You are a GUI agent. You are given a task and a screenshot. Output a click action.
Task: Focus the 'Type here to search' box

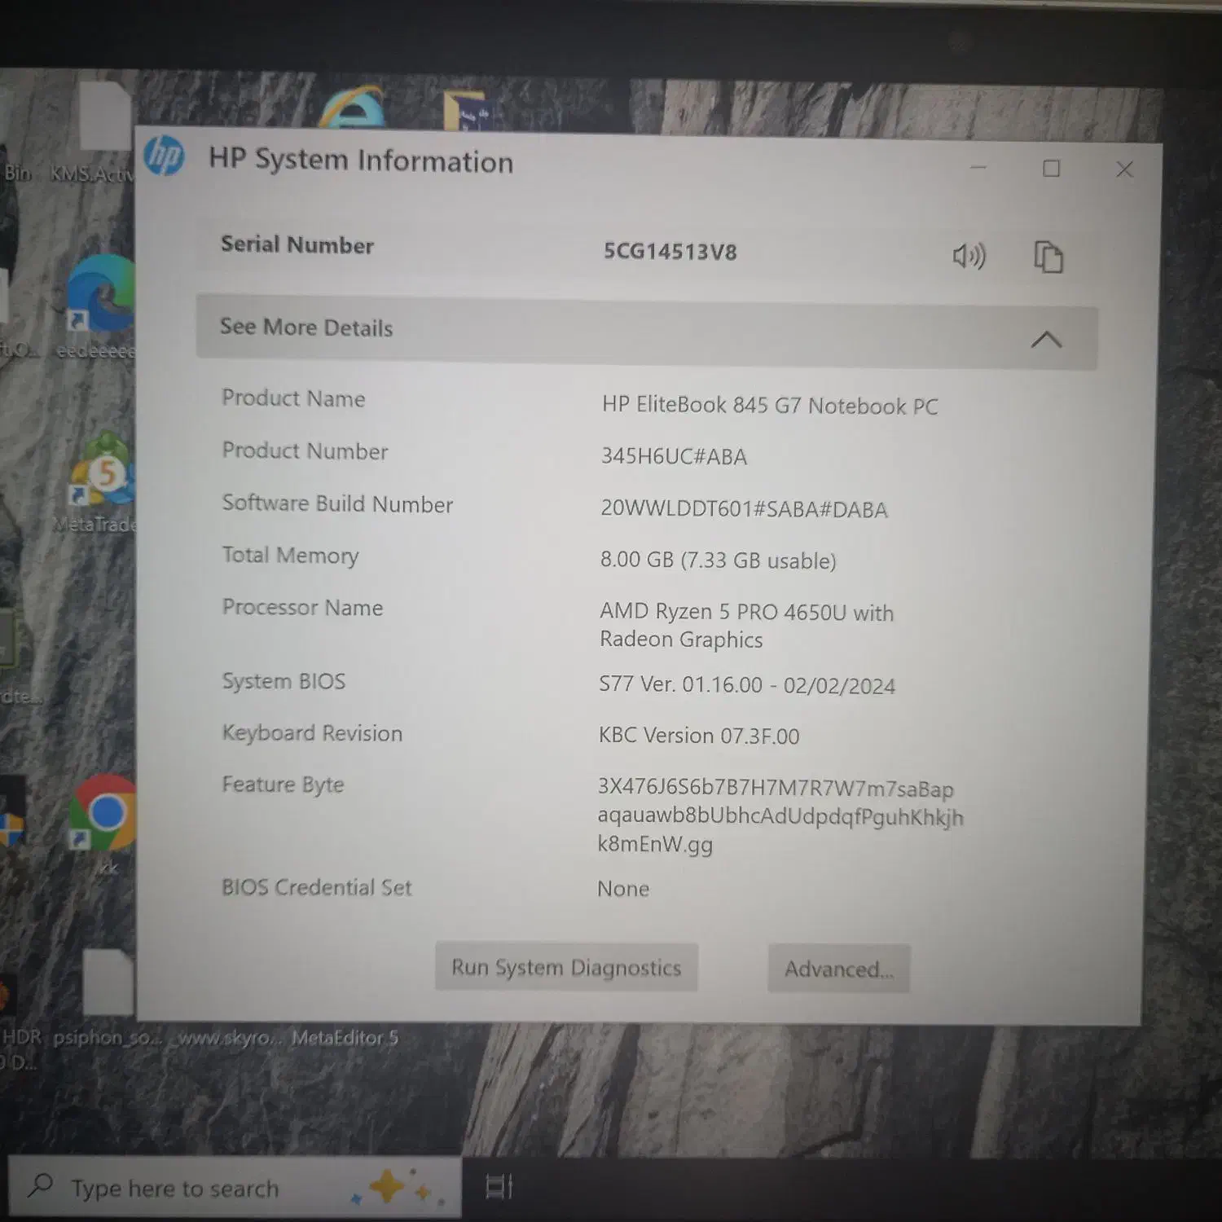174,1189
